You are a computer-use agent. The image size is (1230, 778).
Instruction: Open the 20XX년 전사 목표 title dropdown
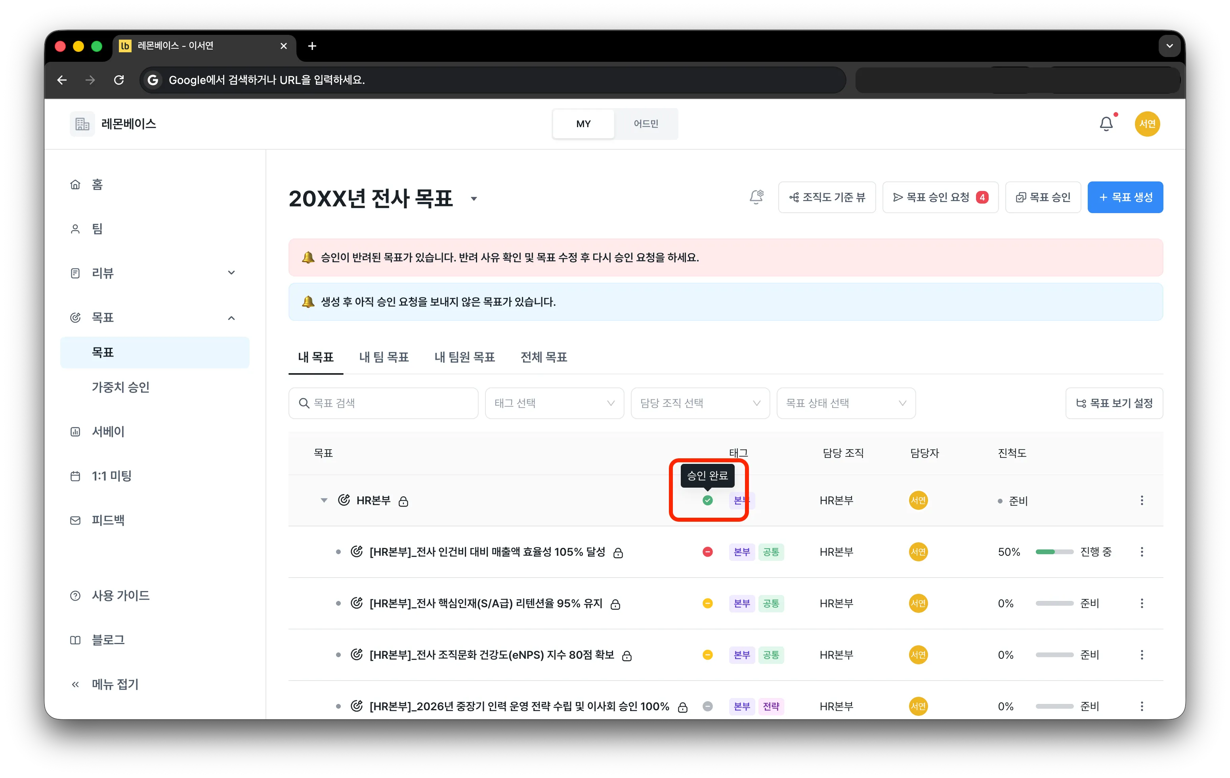pyautogui.click(x=474, y=199)
